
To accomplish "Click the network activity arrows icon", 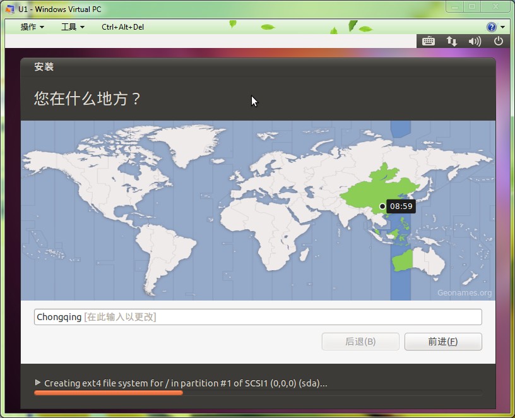I will point(452,41).
